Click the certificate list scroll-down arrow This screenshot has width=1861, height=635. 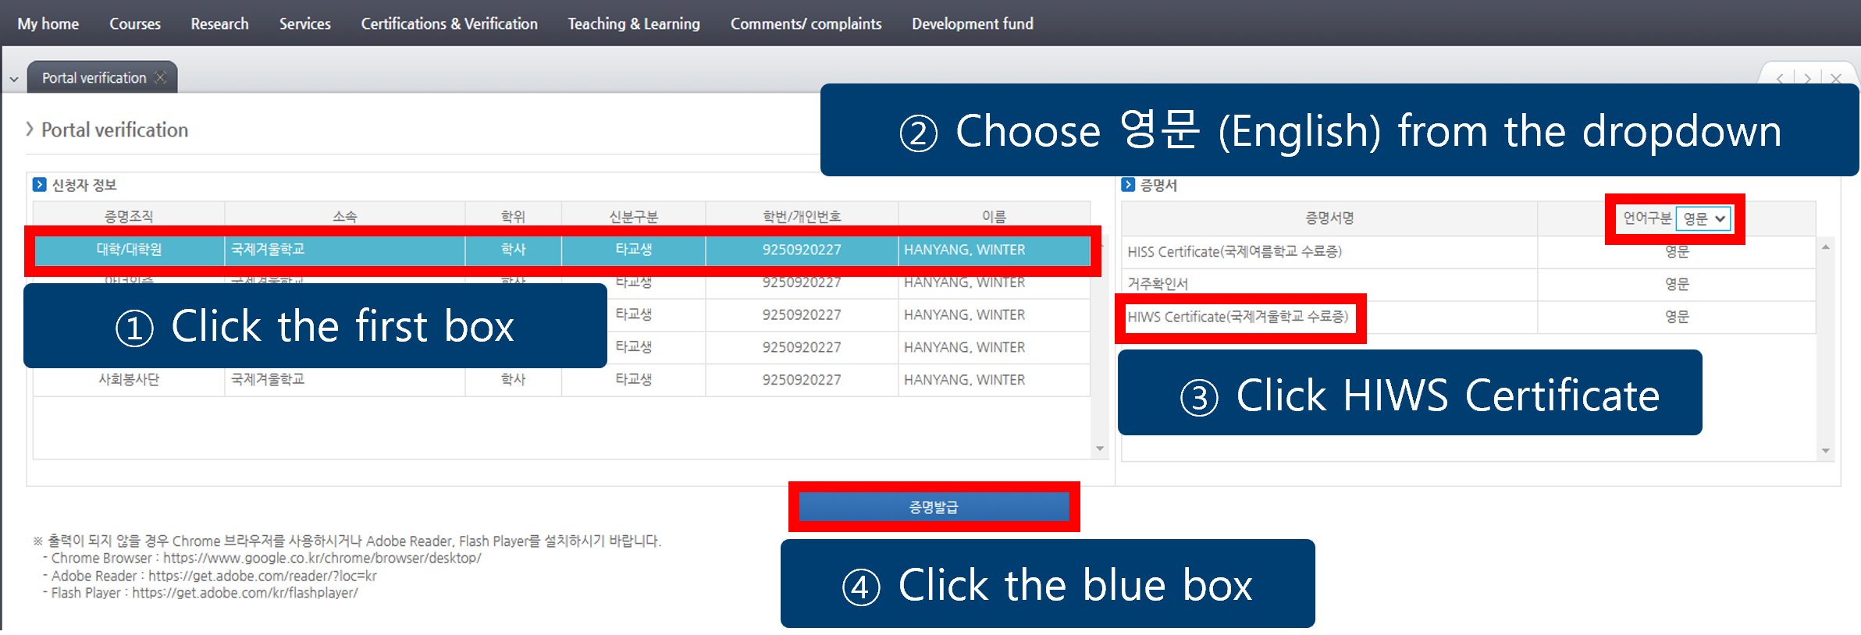pyautogui.click(x=1825, y=450)
